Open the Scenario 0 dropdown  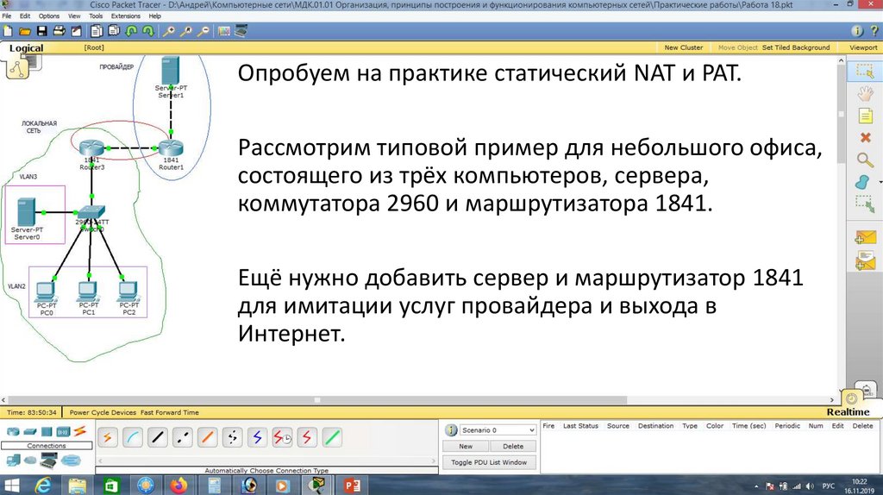point(498,430)
